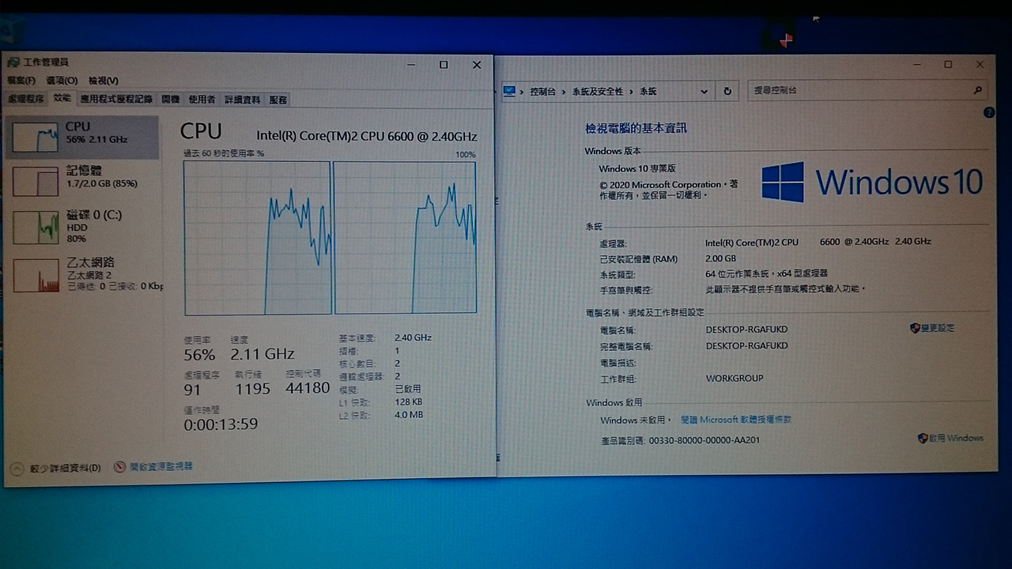The image size is (1012, 569).
Task: Maximize the Task Manager window
Action: [444, 65]
